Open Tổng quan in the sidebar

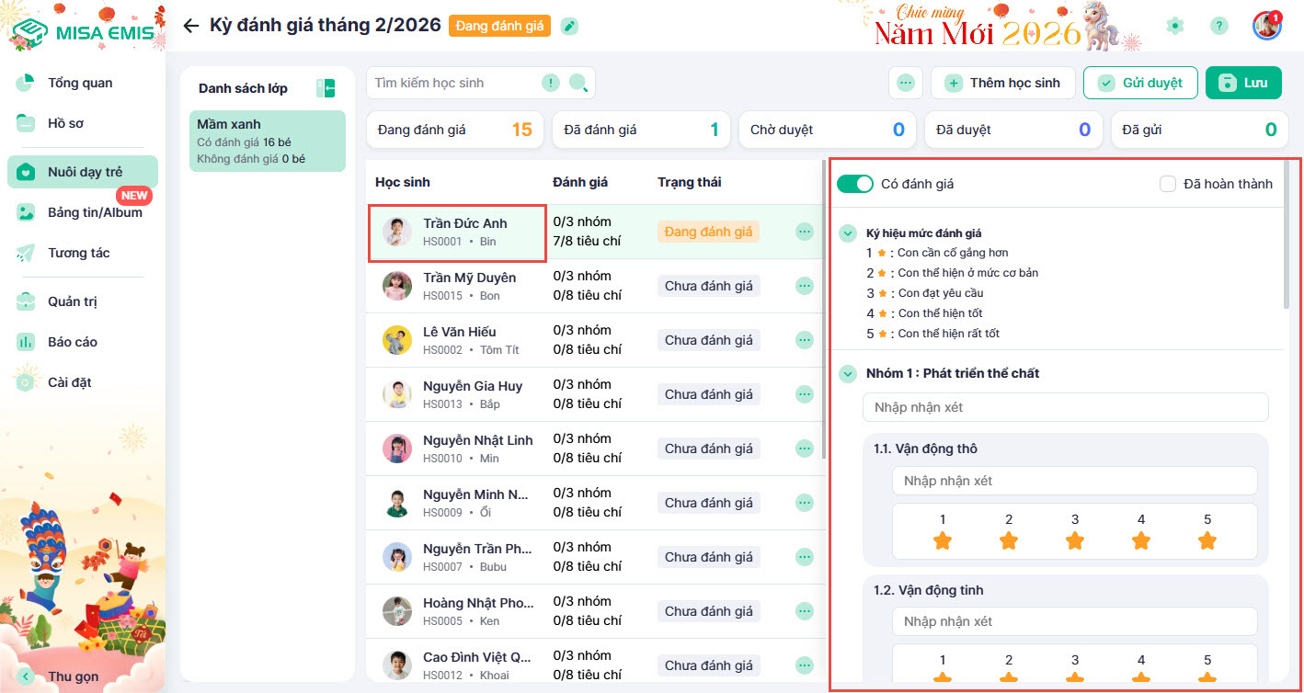[80, 83]
